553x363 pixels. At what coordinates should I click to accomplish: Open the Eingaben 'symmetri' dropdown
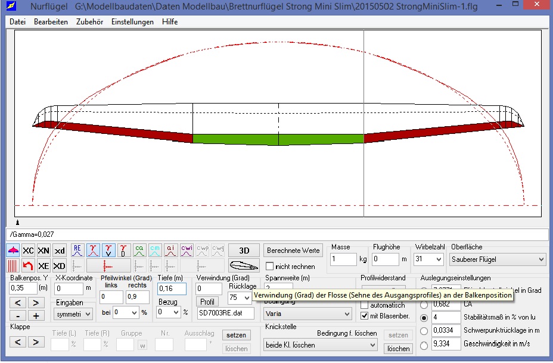pos(73,313)
